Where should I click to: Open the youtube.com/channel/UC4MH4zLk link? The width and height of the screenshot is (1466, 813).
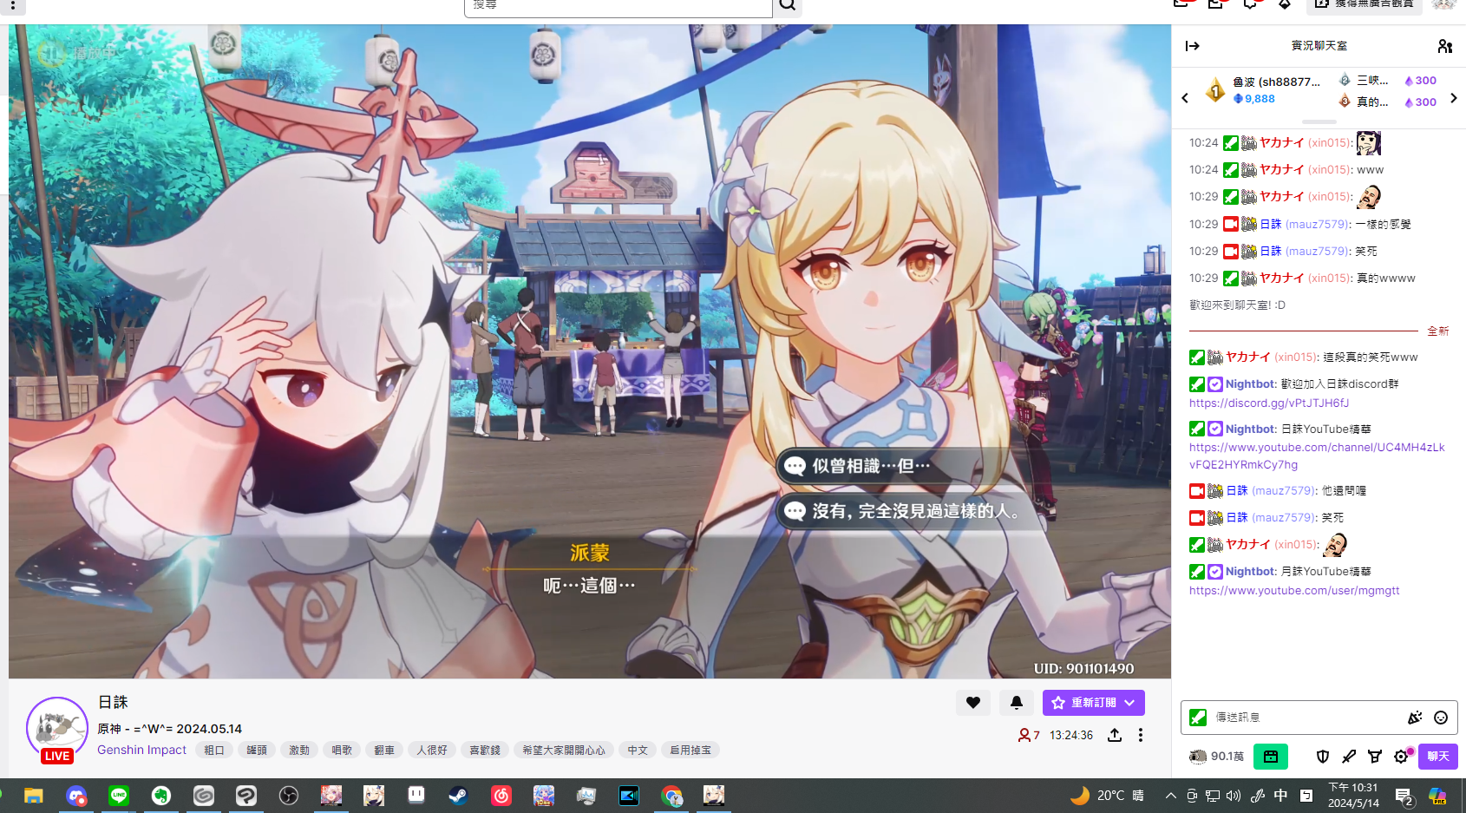pos(1317,456)
